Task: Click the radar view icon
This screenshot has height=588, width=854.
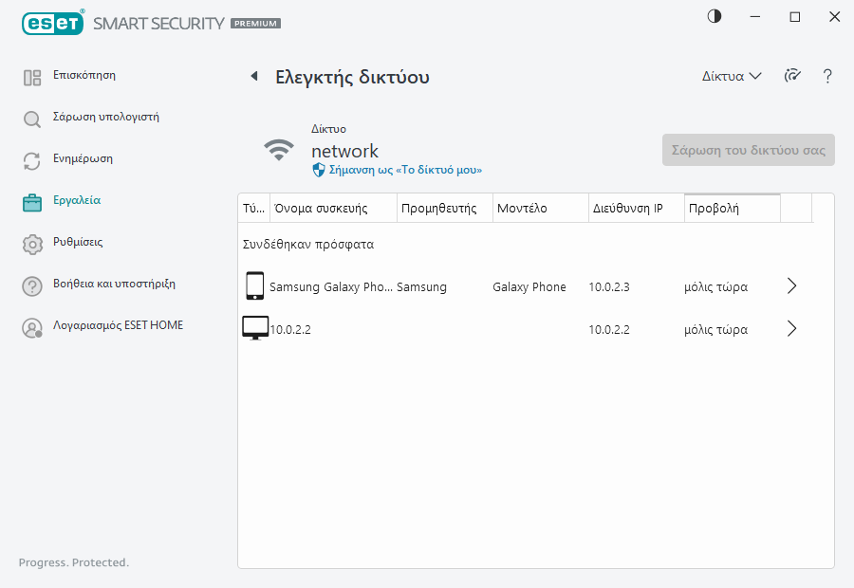Action: 792,77
